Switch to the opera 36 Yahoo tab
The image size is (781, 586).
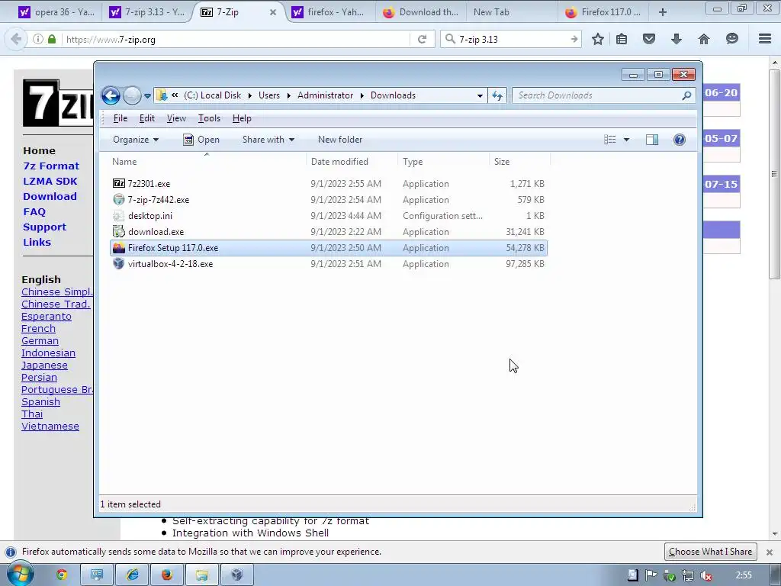click(x=56, y=12)
